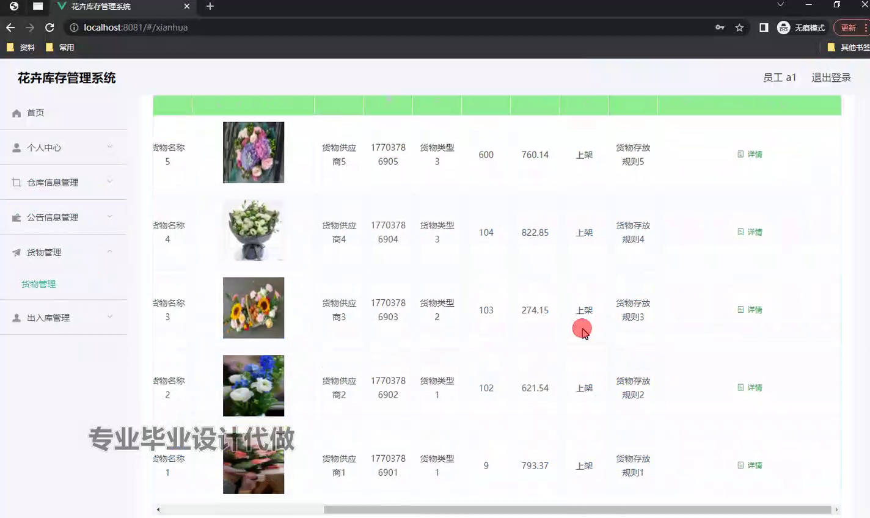Click the price 793.37 cell
870x518 pixels.
(535, 465)
